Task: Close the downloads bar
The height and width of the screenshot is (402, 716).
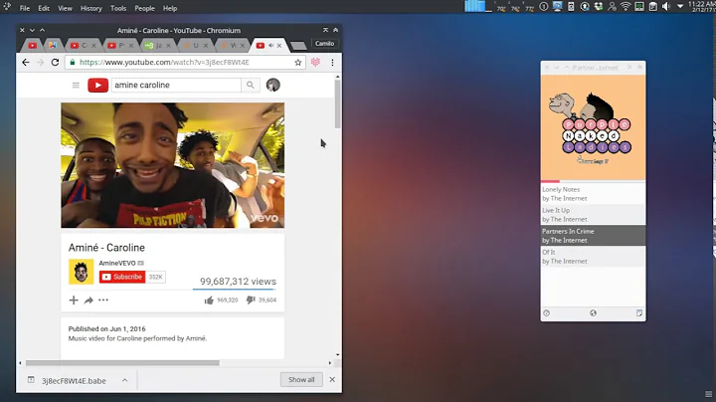Action: pyautogui.click(x=332, y=380)
